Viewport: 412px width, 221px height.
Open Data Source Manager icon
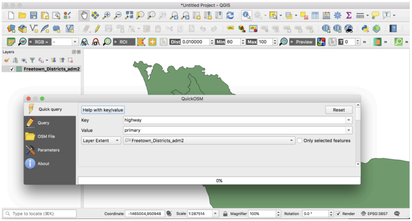coord(11,29)
